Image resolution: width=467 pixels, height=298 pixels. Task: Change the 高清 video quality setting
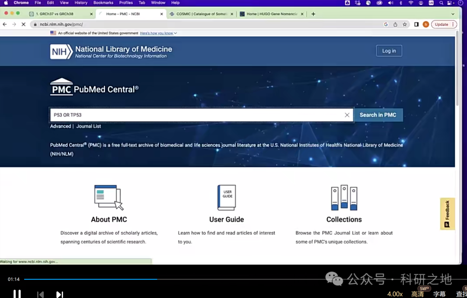click(418, 294)
